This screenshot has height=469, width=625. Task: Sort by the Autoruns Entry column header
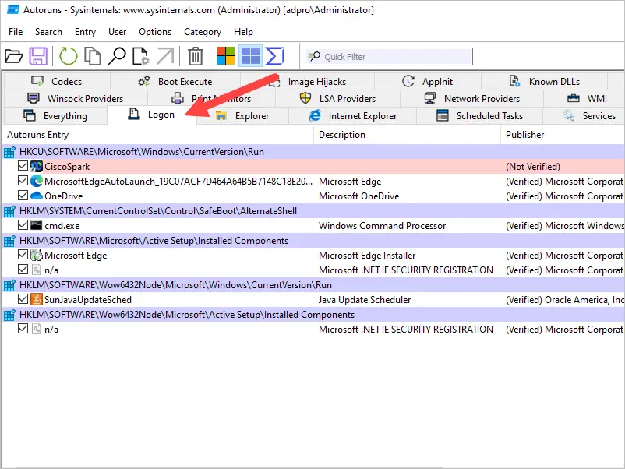tap(158, 135)
